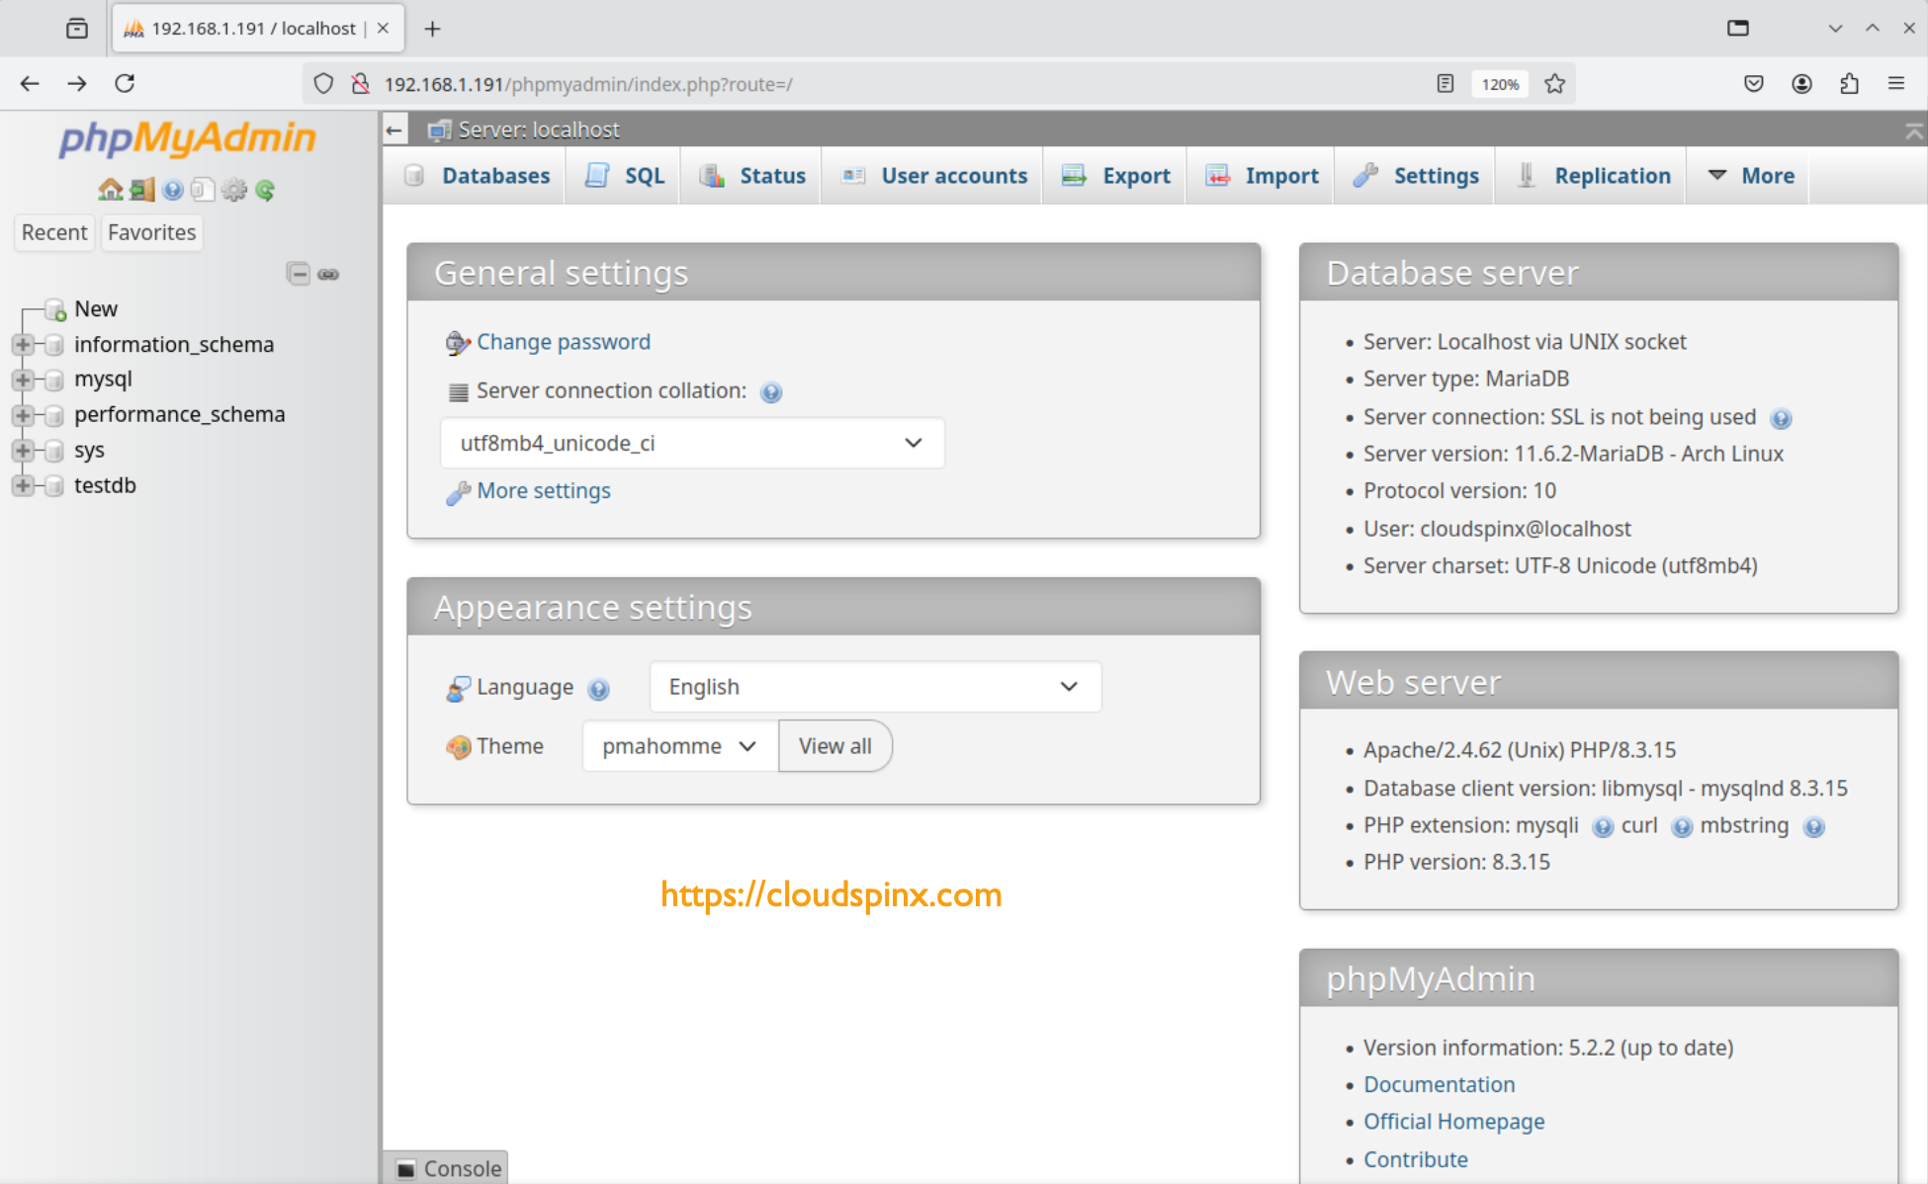The image size is (1928, 1184).
Task: Click the unlink icon above the database tree
Action: coord(327,274)
